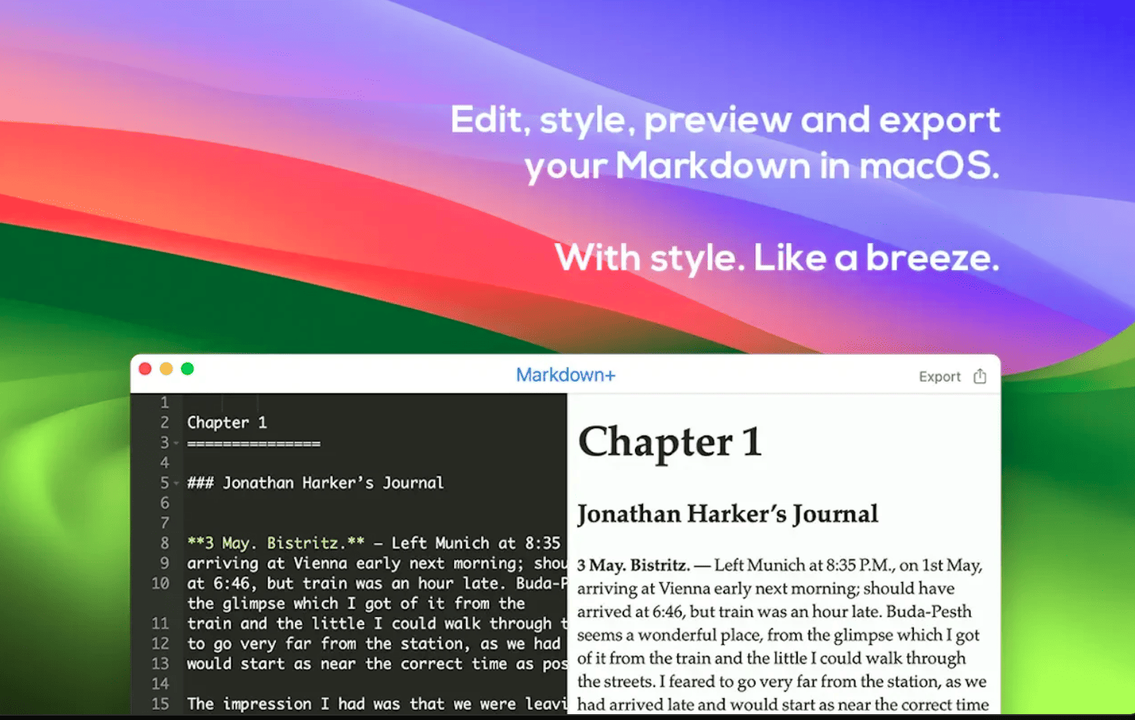Viewport: 1135px width, 720px height.
Task: Click line number 1 in the gutter
Action: coord(165,403)
